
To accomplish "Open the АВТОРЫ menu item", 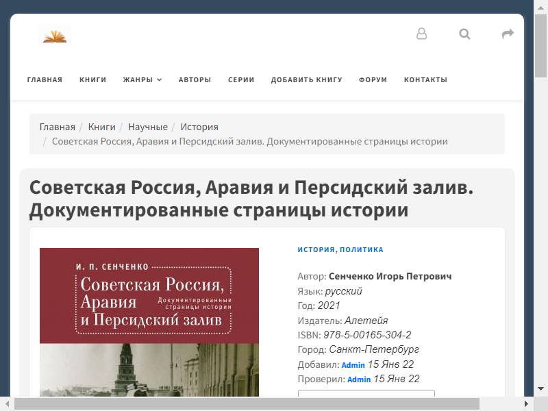I will [x=195, y=79].
